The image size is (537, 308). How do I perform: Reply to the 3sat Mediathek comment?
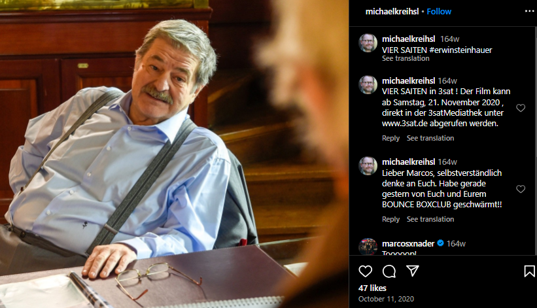click(x=390, y=138)
